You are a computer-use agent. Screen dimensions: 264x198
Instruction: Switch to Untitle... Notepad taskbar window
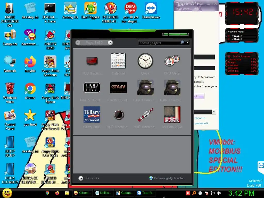[103, 193]
